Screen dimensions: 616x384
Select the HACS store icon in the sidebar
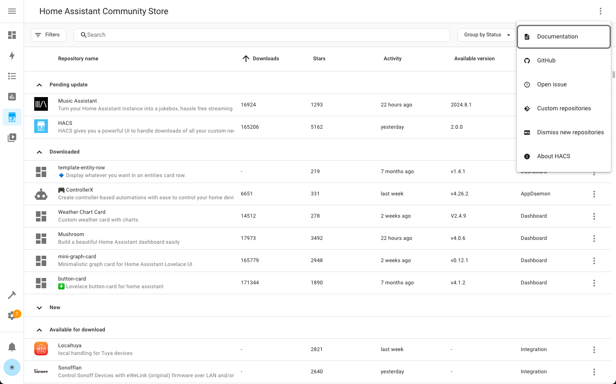click(x=12, y=117)
